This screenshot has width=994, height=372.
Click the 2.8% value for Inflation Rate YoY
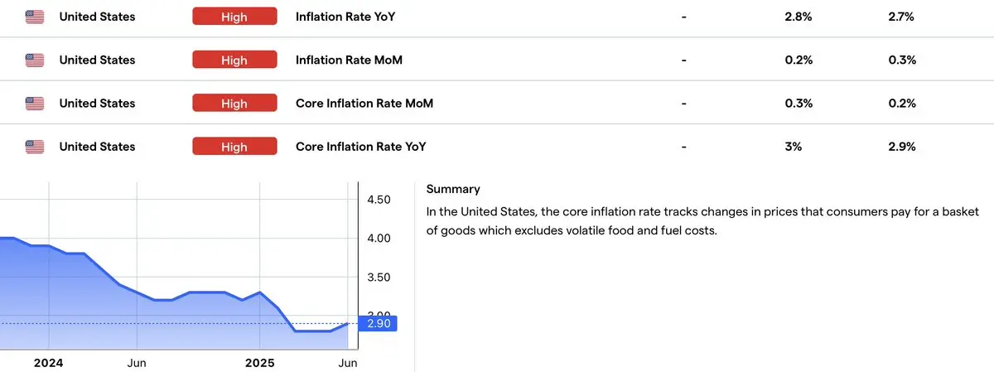pos(799,17)
